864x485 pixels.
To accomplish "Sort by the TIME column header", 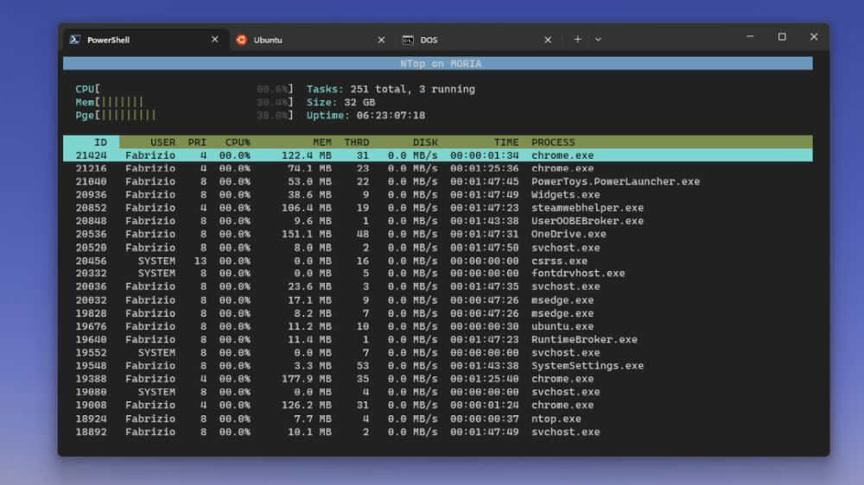I will (505, 142).
